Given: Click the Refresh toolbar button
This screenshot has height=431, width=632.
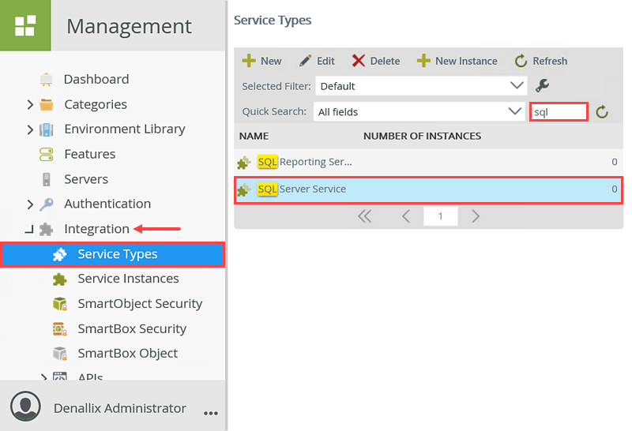Looking at the screenshot, I should [x=541, y=61].
